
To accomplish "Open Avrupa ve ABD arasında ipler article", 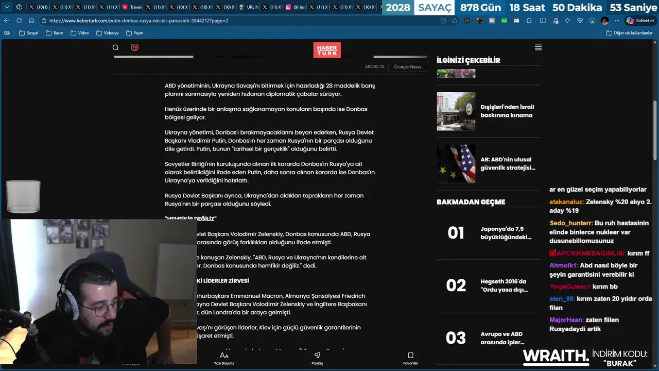I will coord(502,338).
